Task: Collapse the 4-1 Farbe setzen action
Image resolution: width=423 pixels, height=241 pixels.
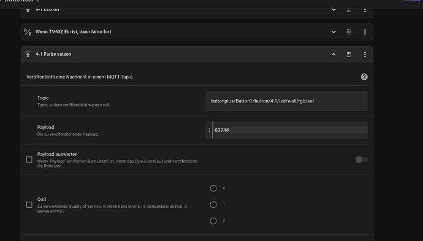Action: tap(333, 54)
